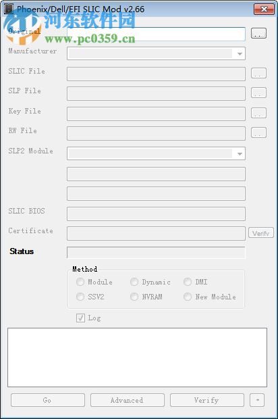This screenshot has height=419, width=278.
Task: Click the RW File input field
Action: [x=156, y=134]
